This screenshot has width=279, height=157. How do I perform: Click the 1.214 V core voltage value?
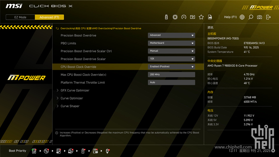pyautogui.click(x=248, y=79)
